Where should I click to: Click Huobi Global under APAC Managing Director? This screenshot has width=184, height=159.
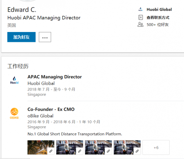(41, 84)
